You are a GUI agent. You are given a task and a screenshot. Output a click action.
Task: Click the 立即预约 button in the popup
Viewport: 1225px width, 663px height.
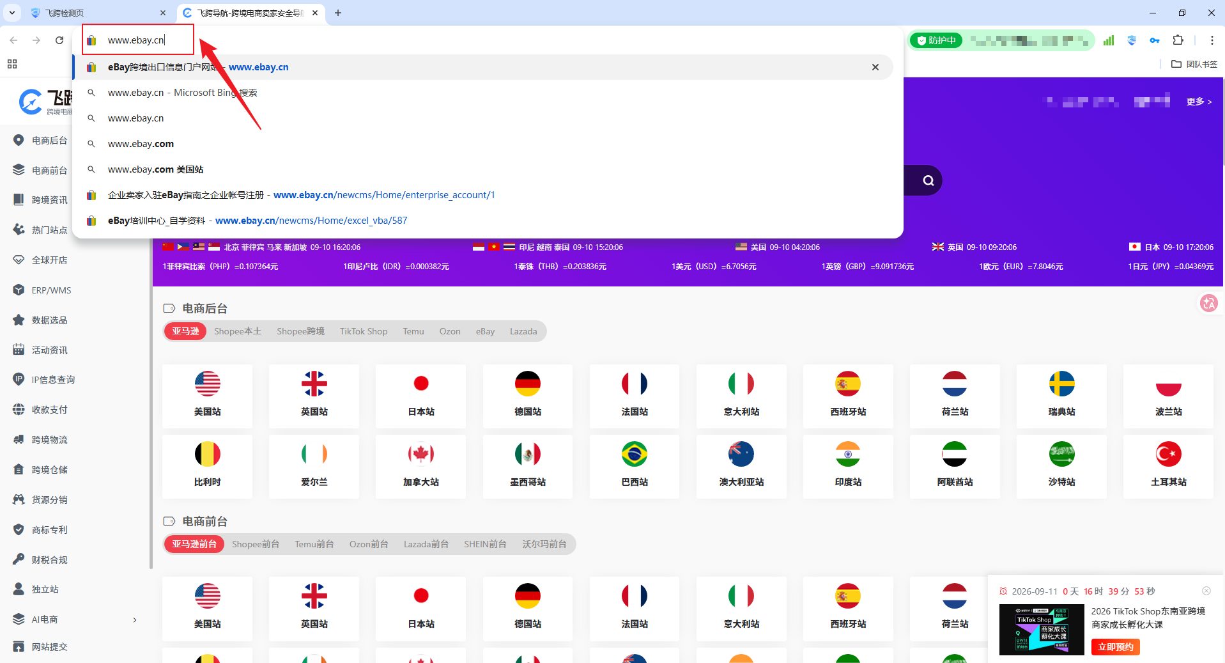click(1116, 647)
